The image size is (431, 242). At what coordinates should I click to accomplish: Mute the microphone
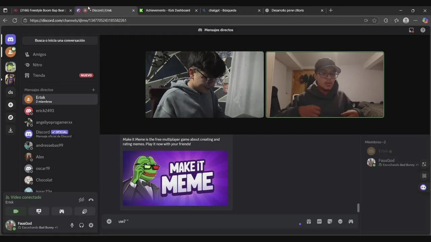[72, 225]
